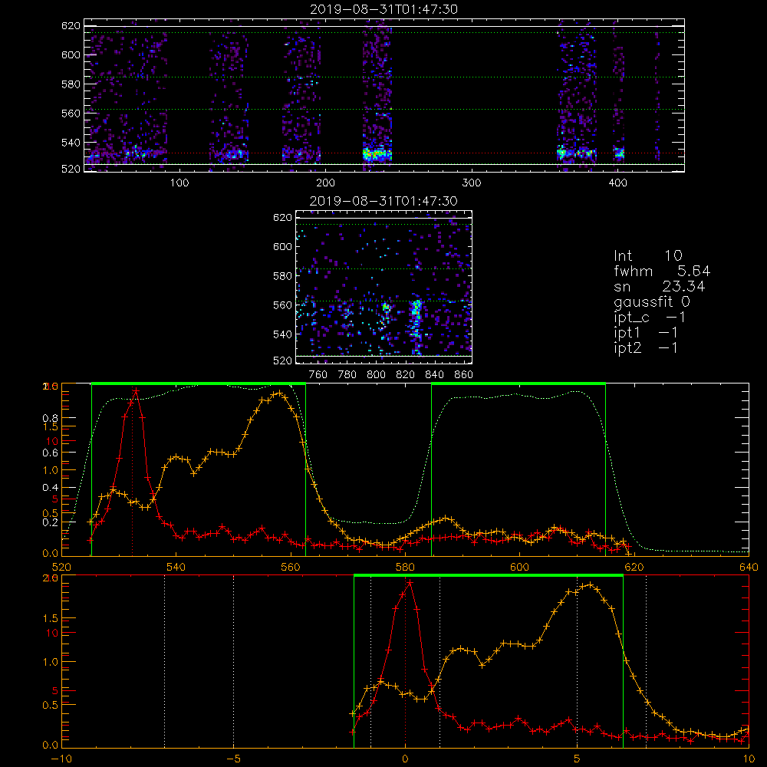Viewport: 767px width, 767px height.
Task: Select the 'gaussfit 0' readout text
Action: tap(651, 301)
